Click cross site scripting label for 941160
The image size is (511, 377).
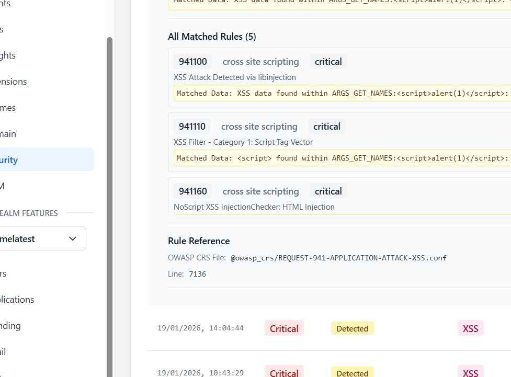(260, 191)
